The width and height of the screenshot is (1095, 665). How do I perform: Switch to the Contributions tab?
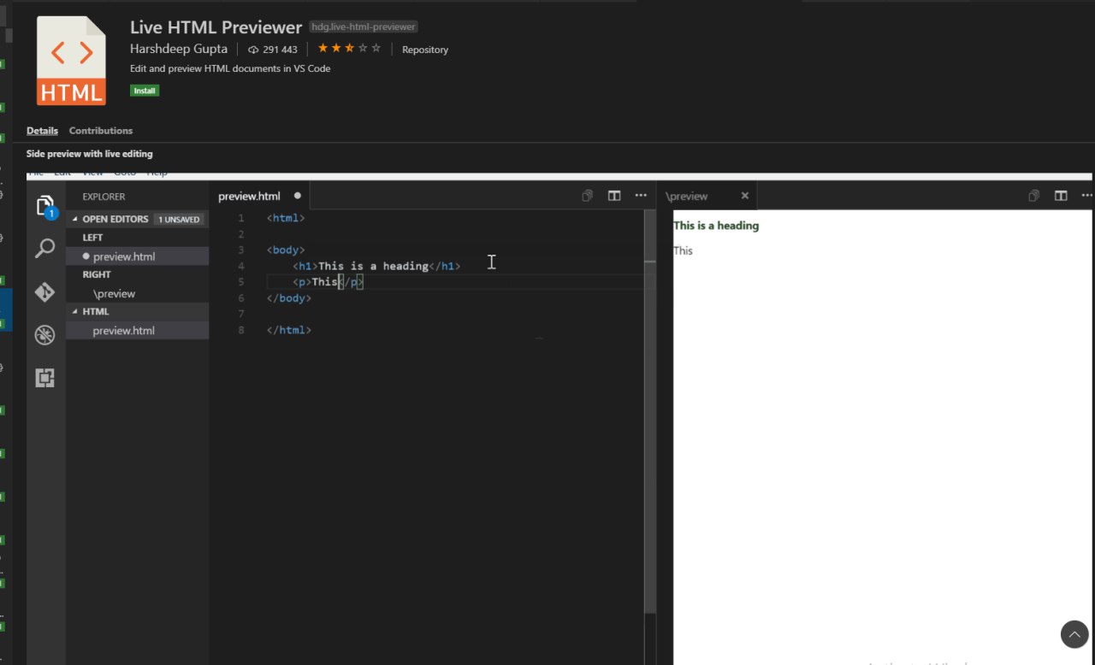[101, 131]
